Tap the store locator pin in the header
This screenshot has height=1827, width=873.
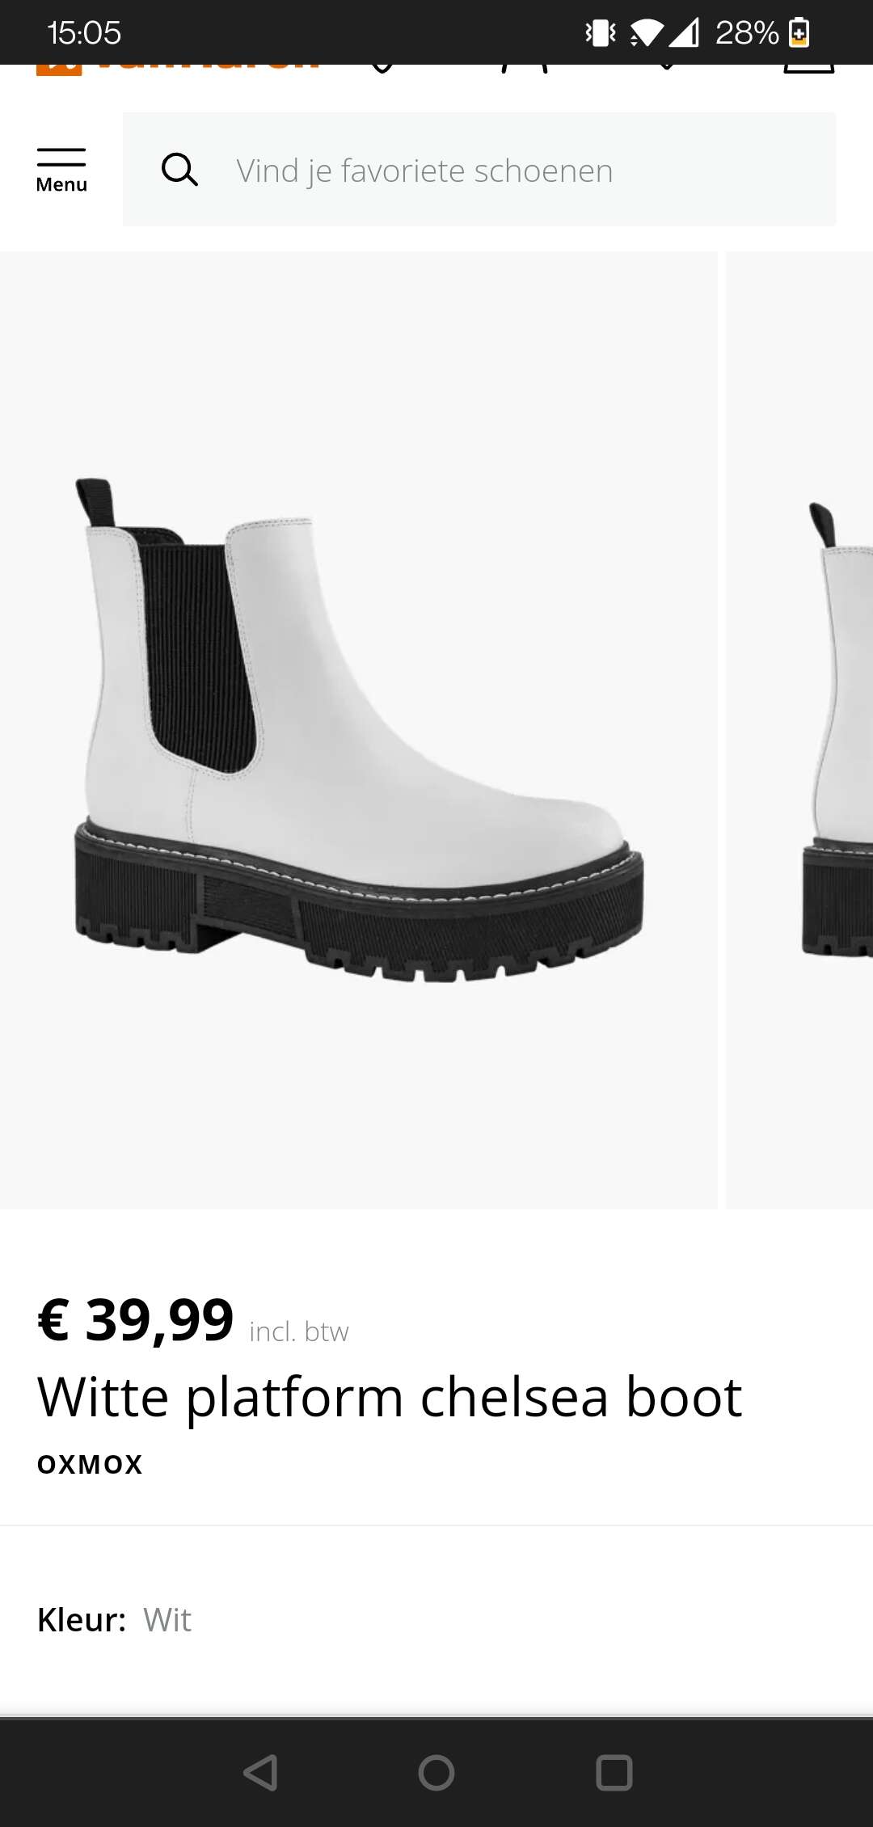point(382,70)
